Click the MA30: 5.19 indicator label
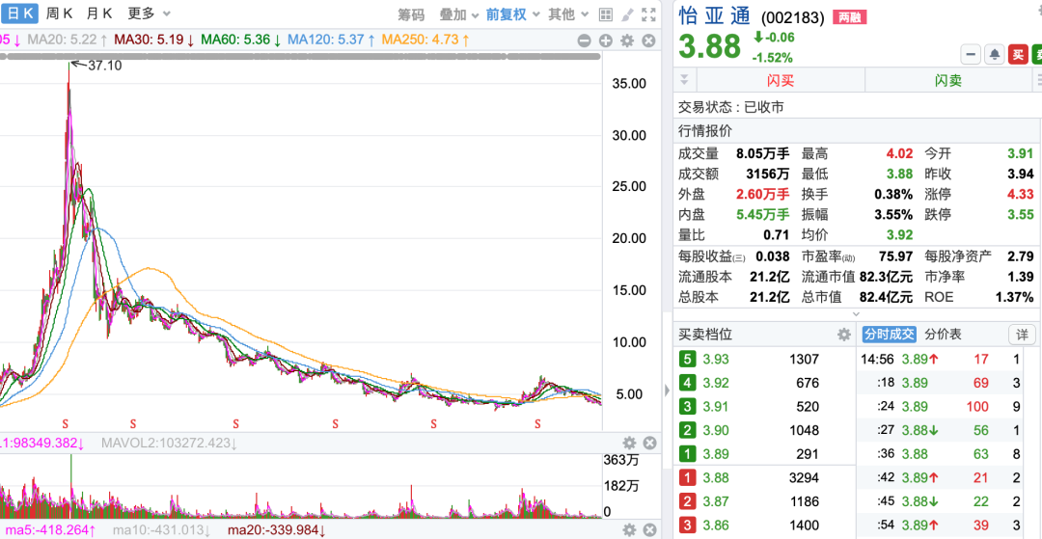The height and width of the screenshot is (539, 1042). click(154, 40)
